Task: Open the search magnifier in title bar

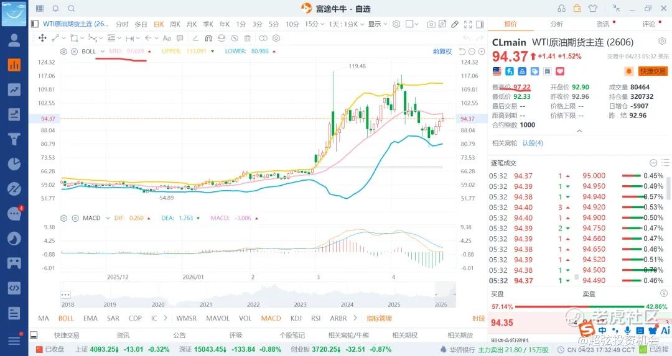Action: coord(71,9)
